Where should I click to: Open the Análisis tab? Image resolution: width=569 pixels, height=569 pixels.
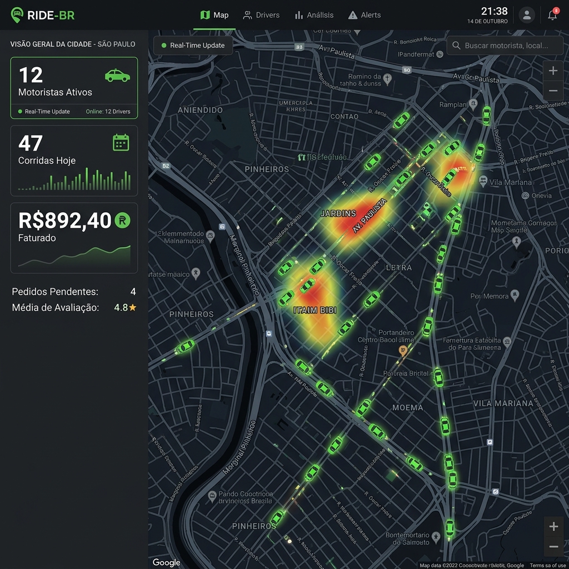tap(314, 15)
